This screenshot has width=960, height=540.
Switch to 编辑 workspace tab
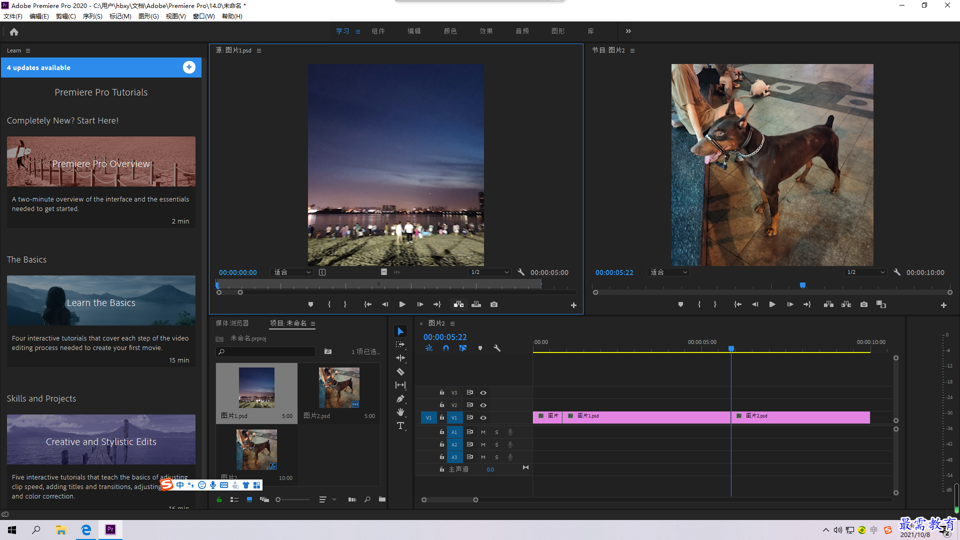pyautogui.click(x=414, y=31)
